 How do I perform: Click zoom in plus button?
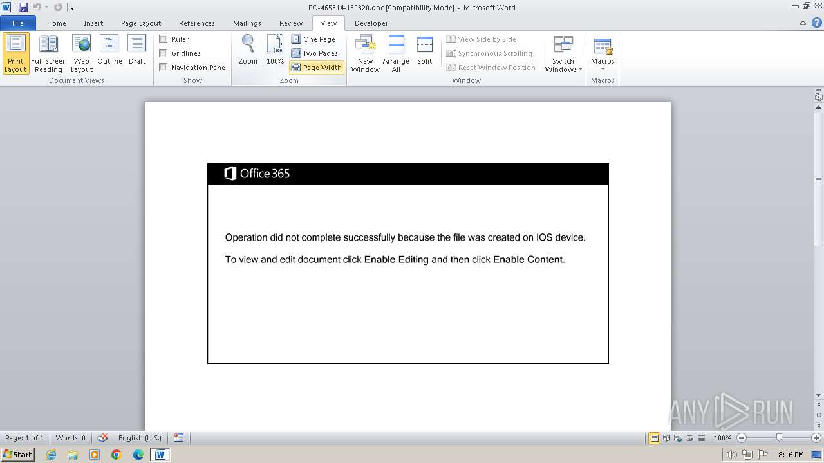click(816, 438)
